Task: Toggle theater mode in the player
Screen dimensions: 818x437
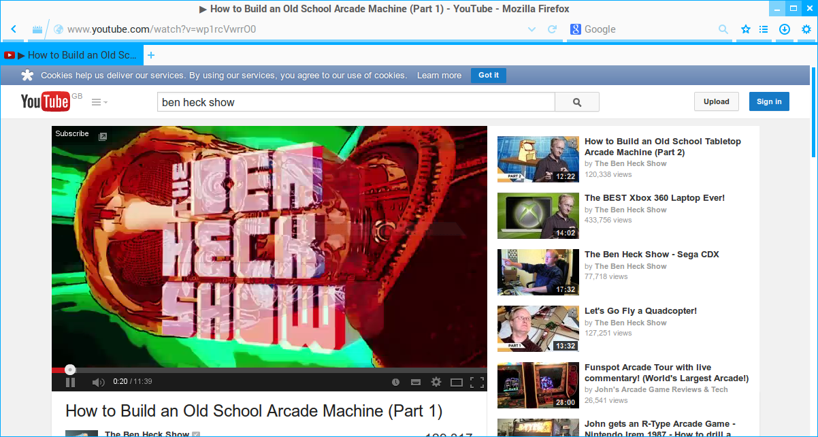Action: [457, 382]
